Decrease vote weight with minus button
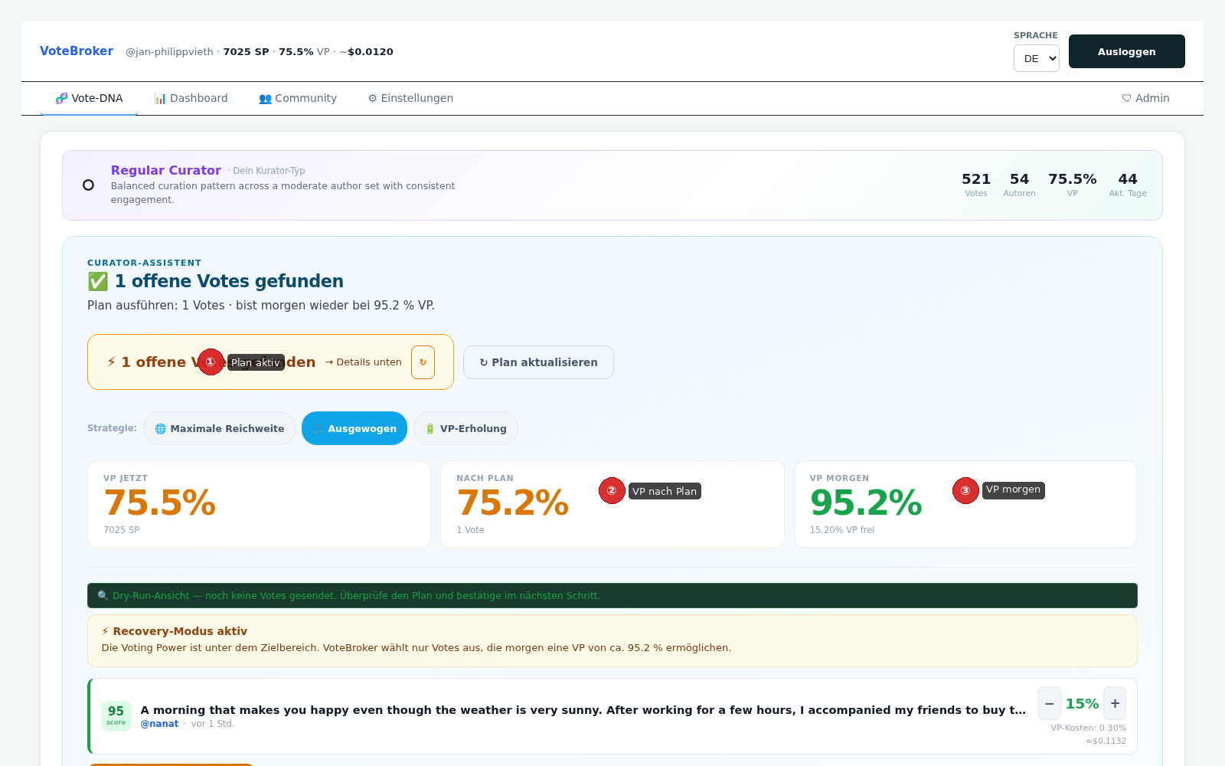This screenshot has height=766, width=1225. [1050, 703]
